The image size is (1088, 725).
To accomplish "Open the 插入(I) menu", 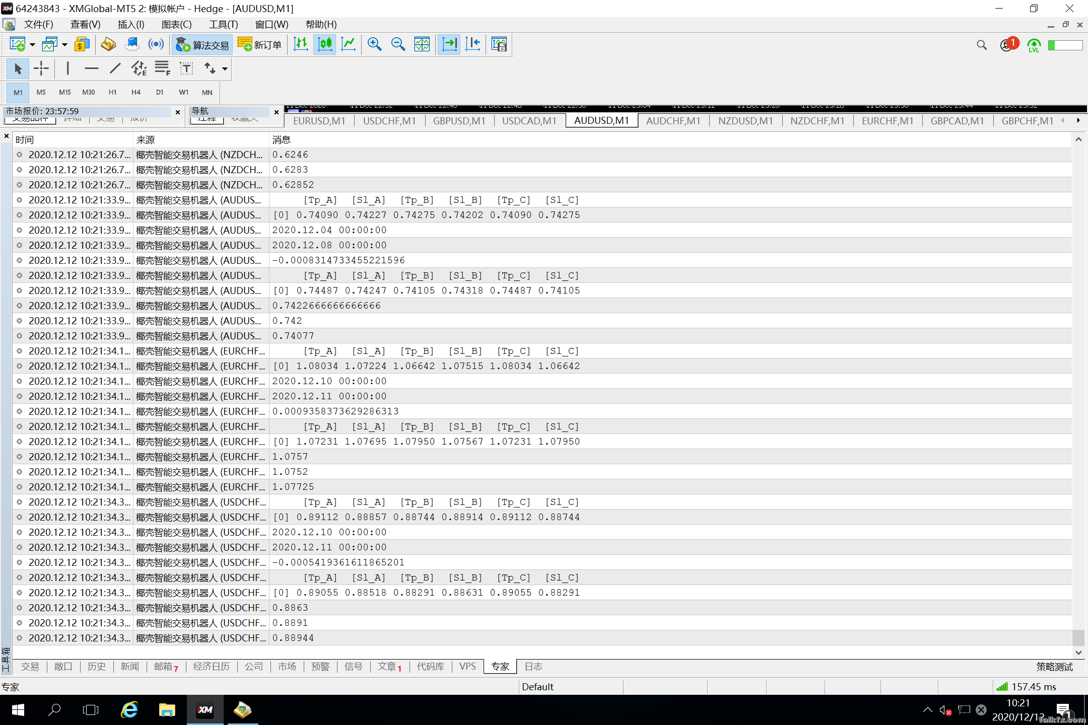I will [x=131, y=24].
